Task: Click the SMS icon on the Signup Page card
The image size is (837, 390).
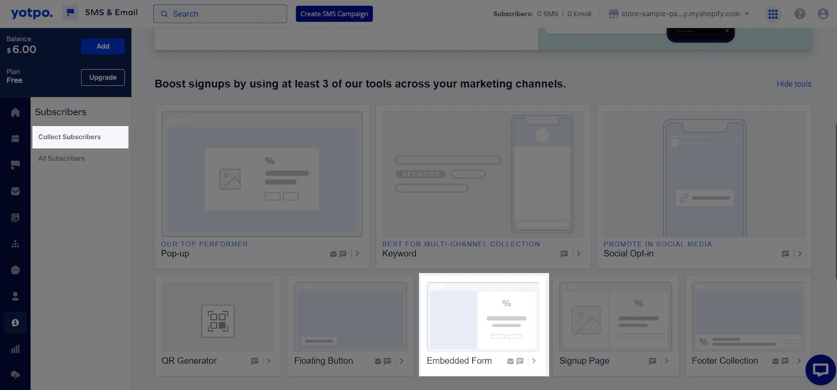Action: click(x=652, y=361)
